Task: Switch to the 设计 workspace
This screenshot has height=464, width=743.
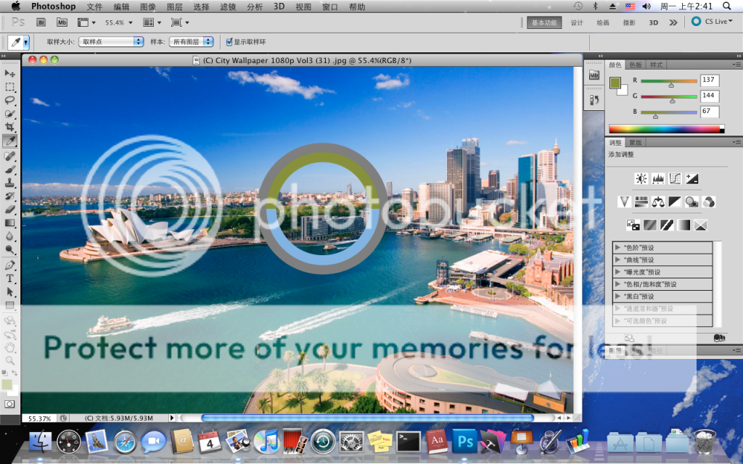Action: point(577,22)
